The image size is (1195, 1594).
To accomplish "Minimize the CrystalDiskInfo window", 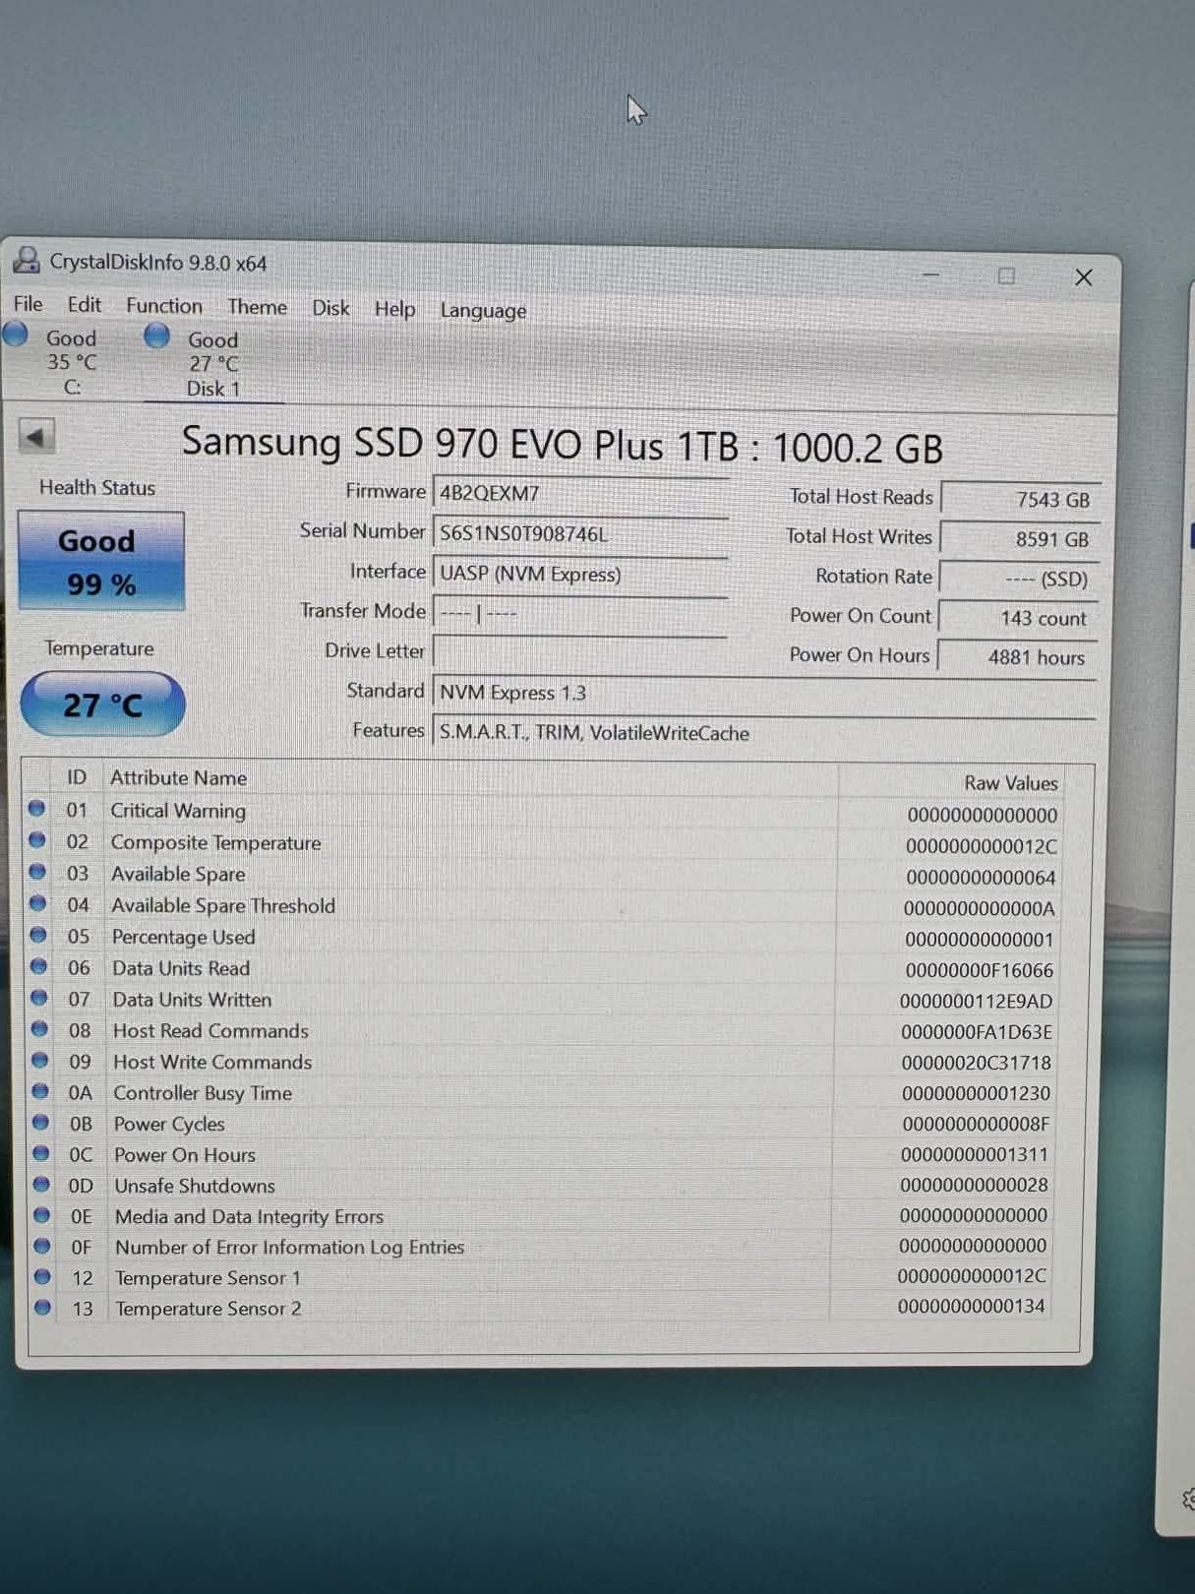I will 930,275.
